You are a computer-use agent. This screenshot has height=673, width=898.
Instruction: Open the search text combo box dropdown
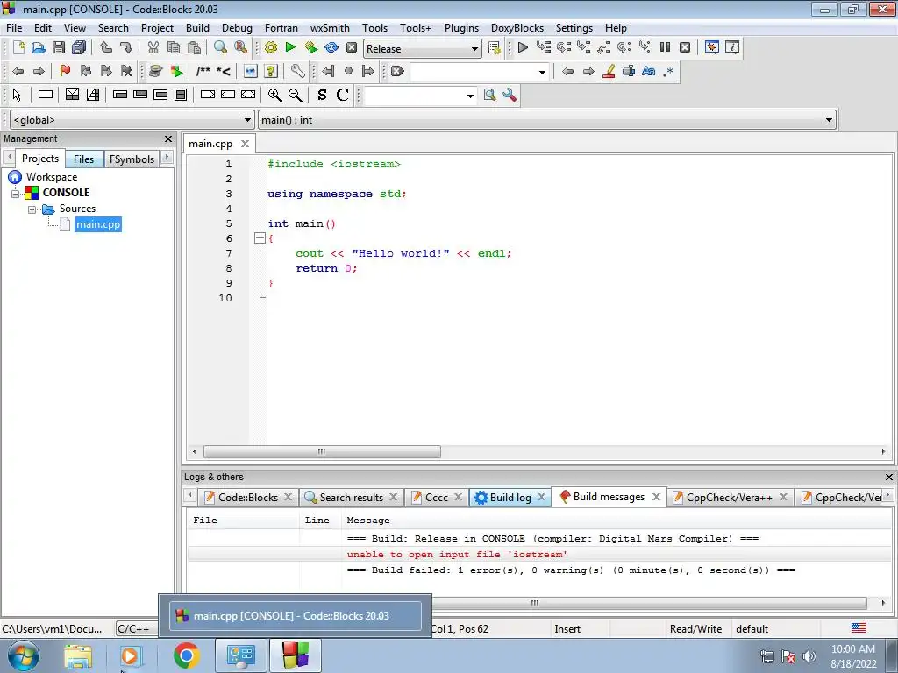pos(542,72)
